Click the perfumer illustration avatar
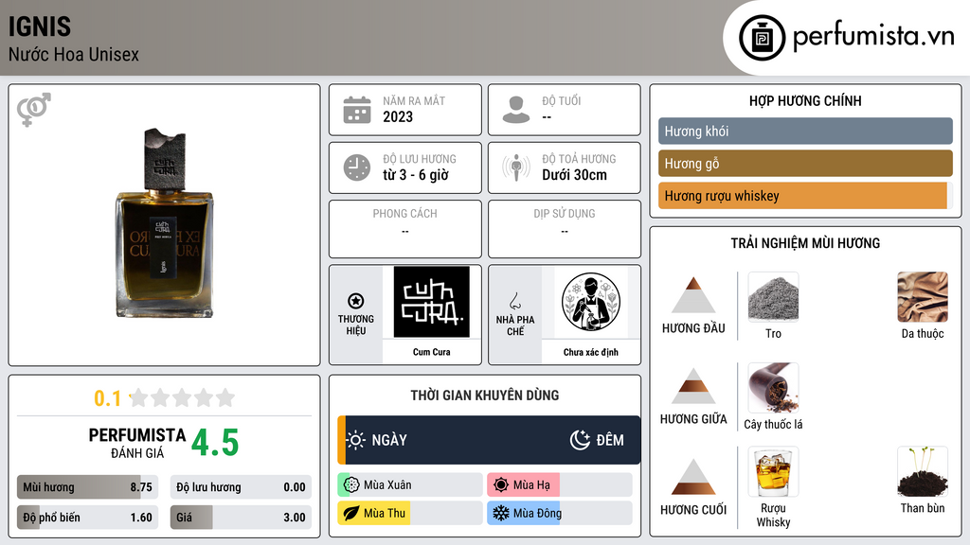 point(591,302)
